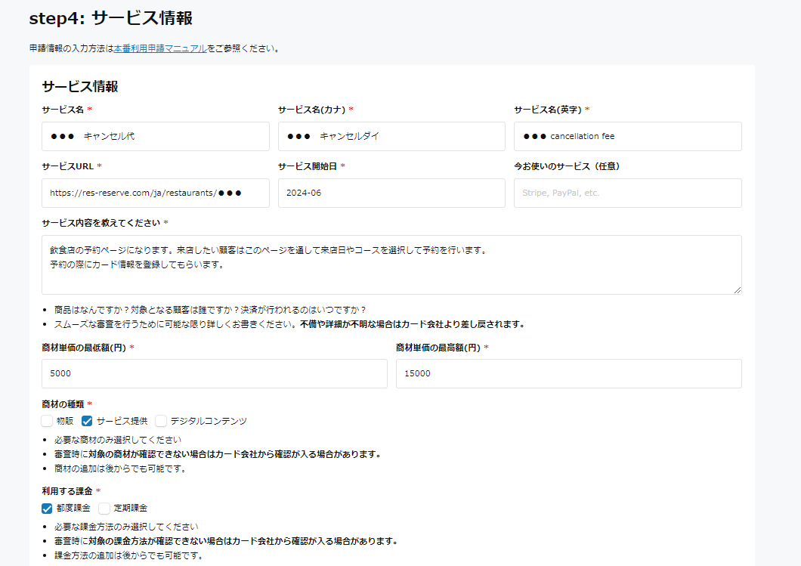Click the 商材の種類 field label

63,404
